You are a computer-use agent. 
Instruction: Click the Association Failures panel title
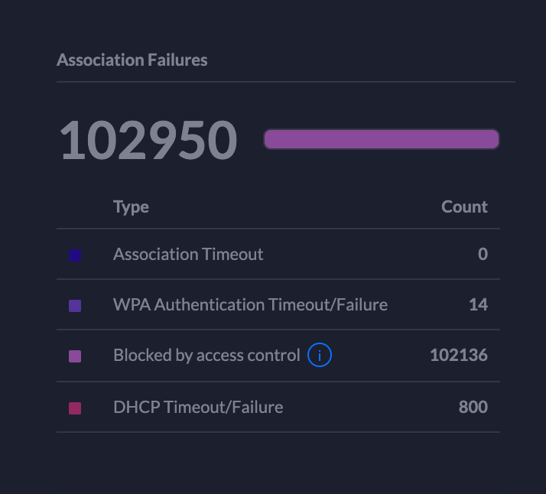132,60
